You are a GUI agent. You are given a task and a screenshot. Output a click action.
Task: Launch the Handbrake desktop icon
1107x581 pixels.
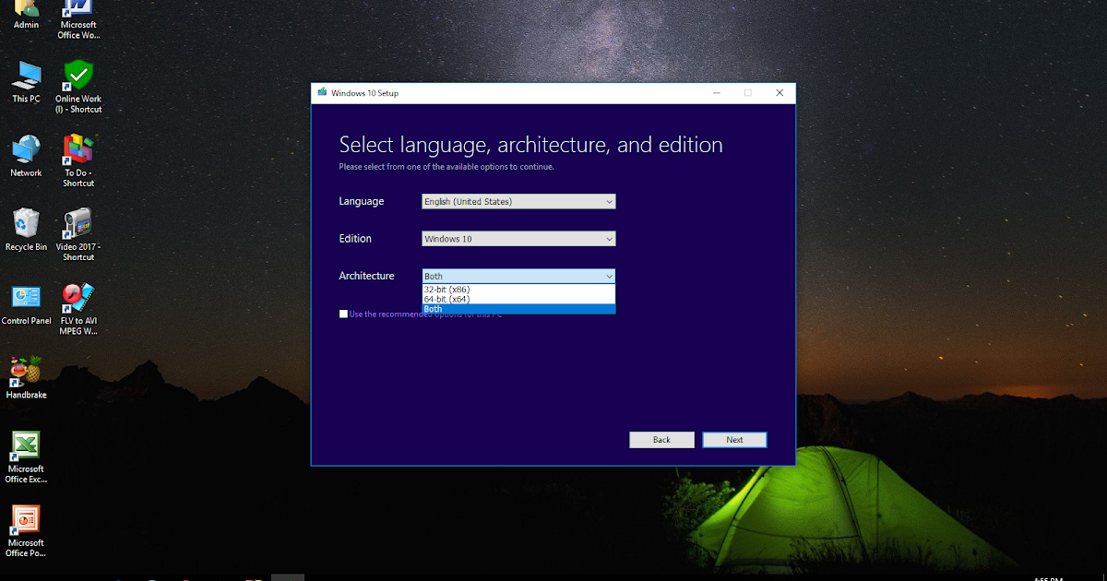(27, 376)
